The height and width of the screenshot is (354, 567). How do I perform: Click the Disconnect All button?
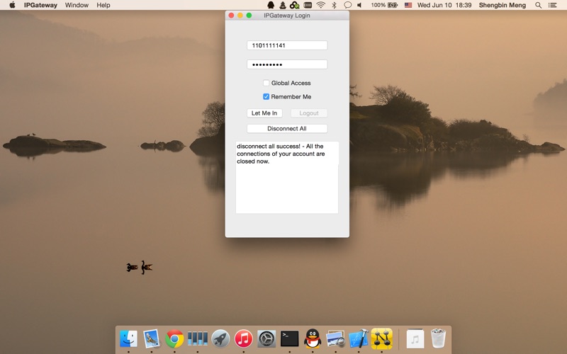pos(287,129)
